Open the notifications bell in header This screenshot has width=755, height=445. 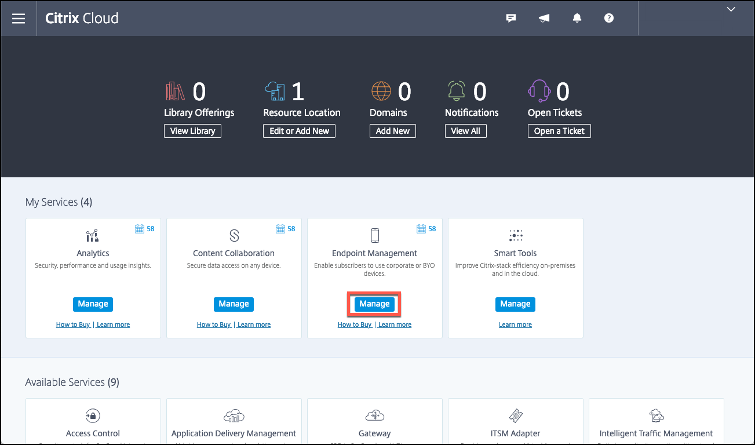point(577,18)
